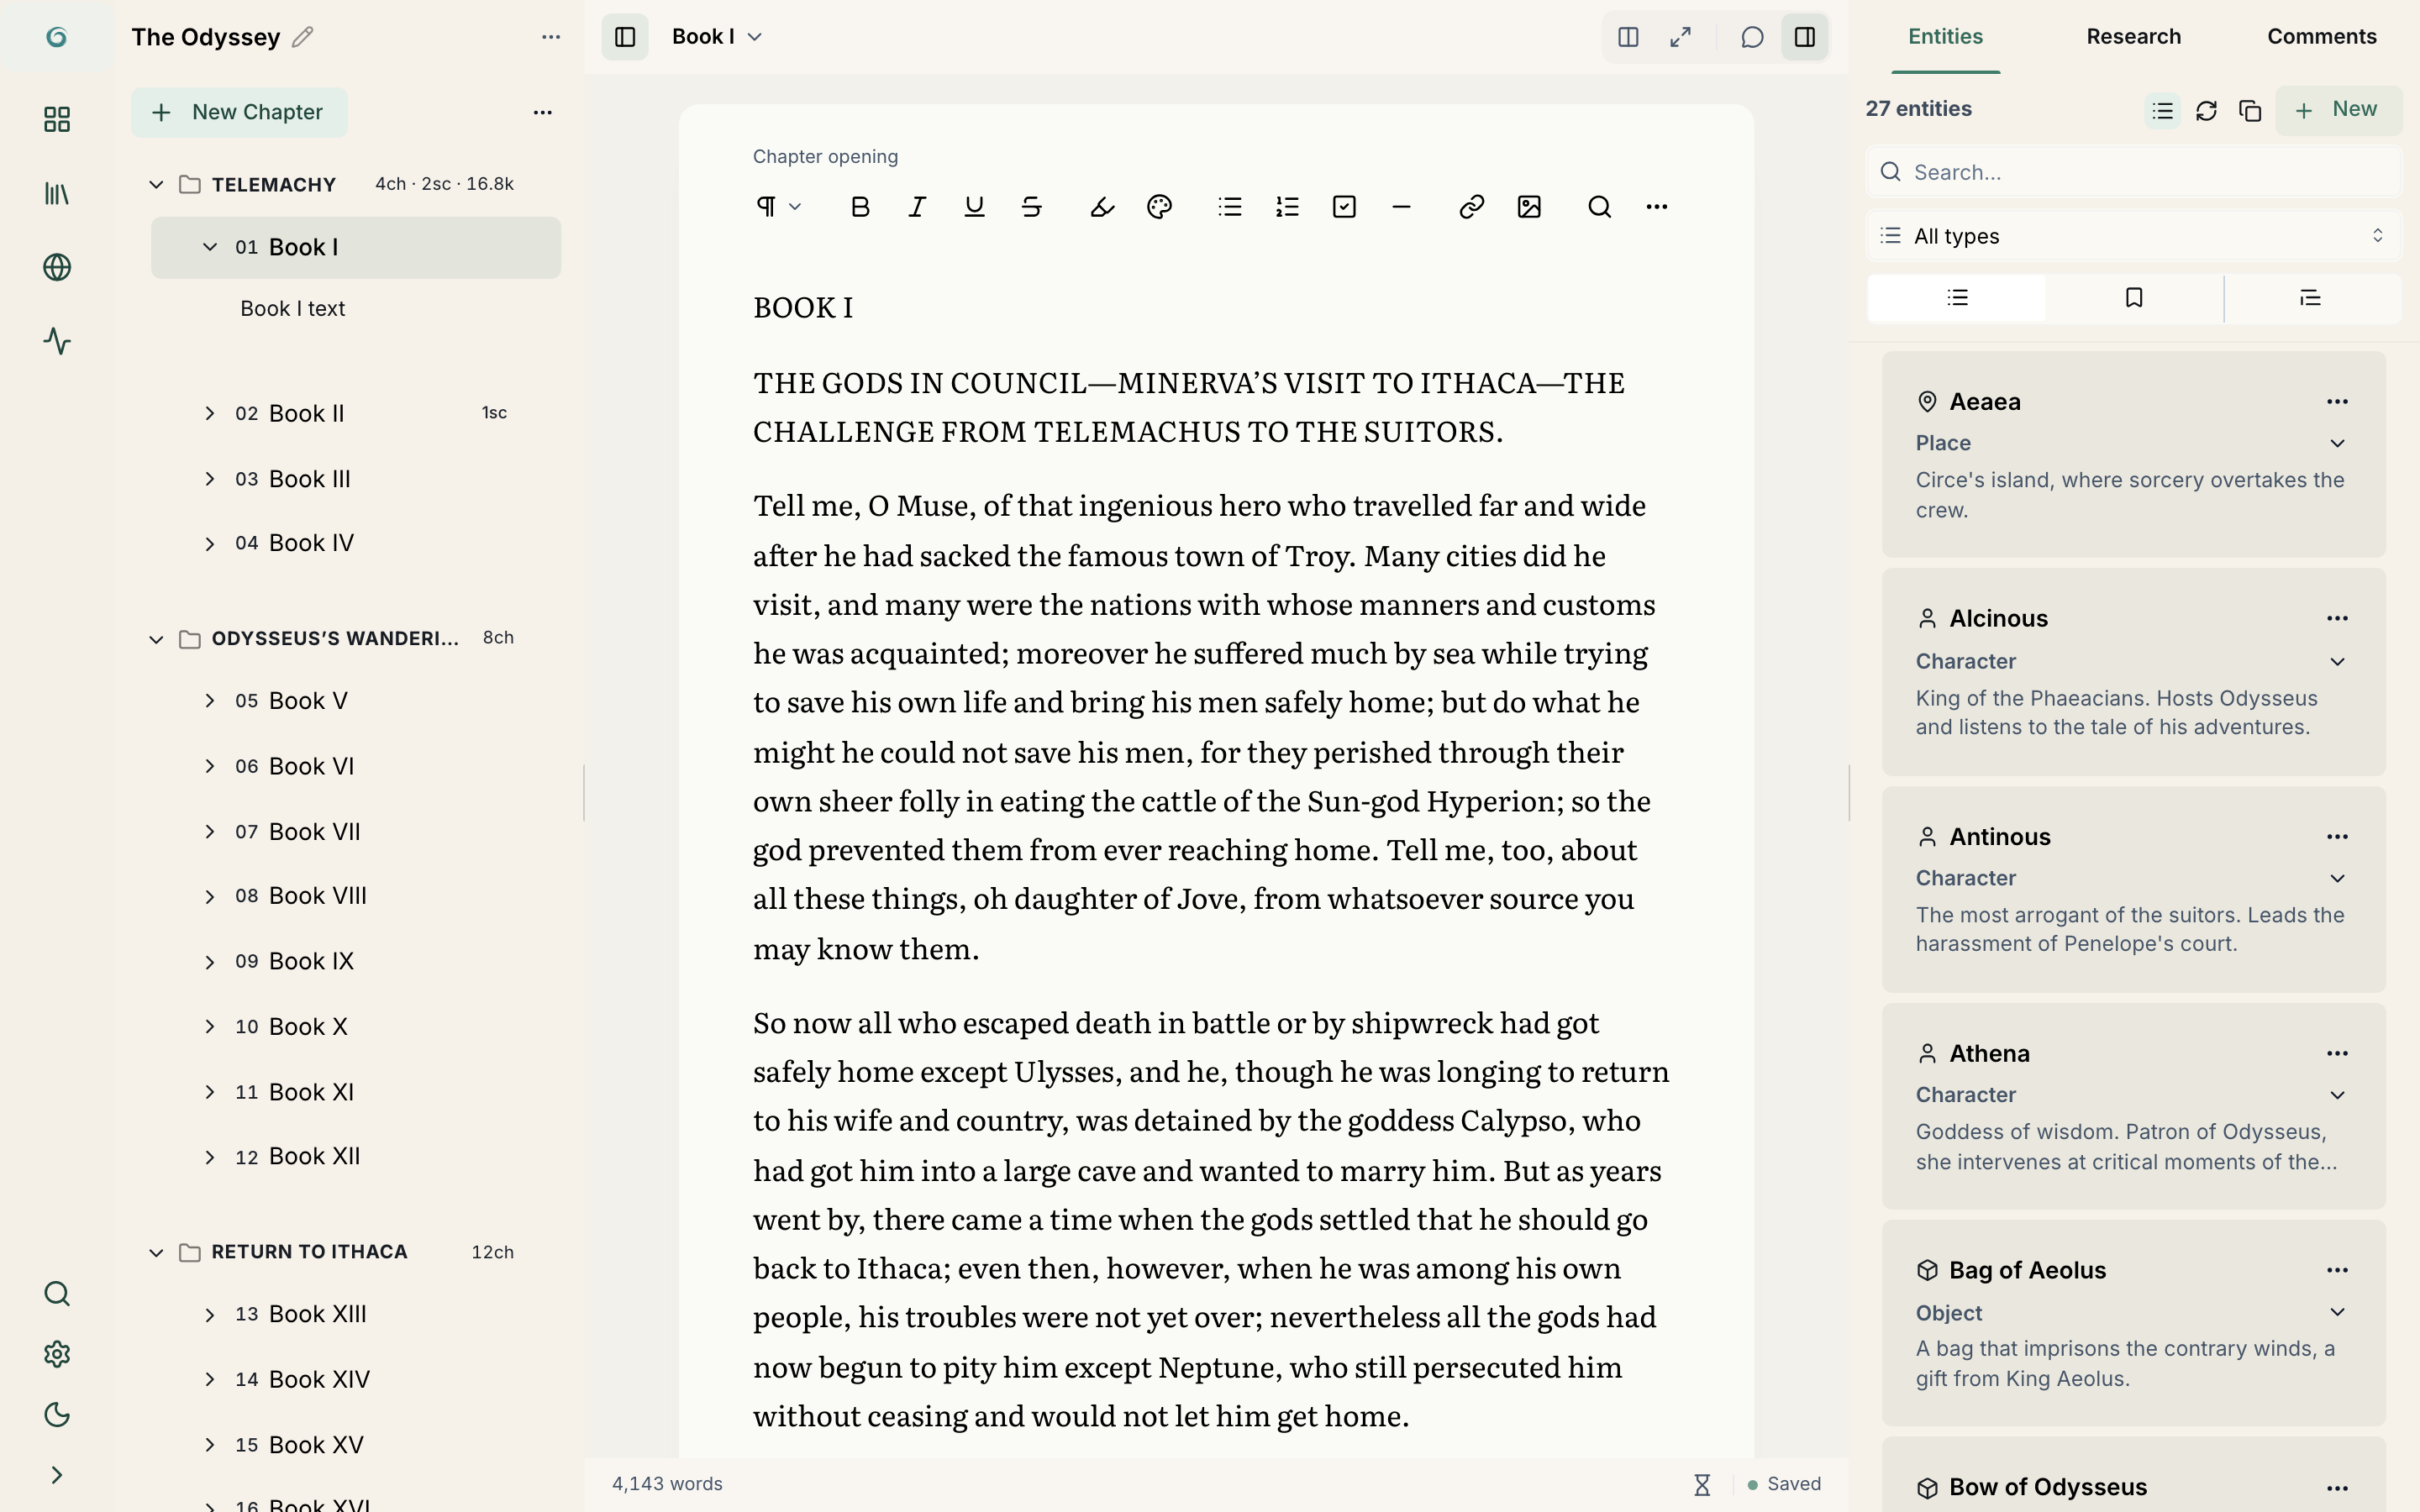Open the comments bubble icon
2420x1512 pixels.
pos(1752,37)
